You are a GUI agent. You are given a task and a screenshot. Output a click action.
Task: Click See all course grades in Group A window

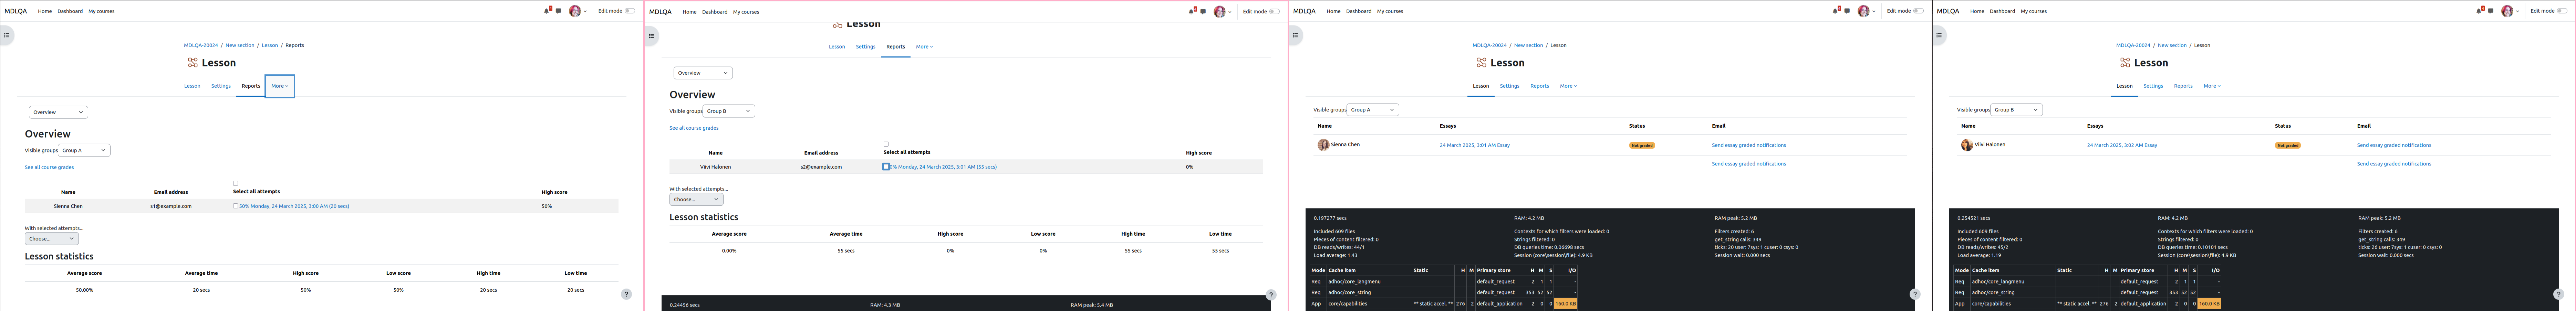[x=49, y=167]
